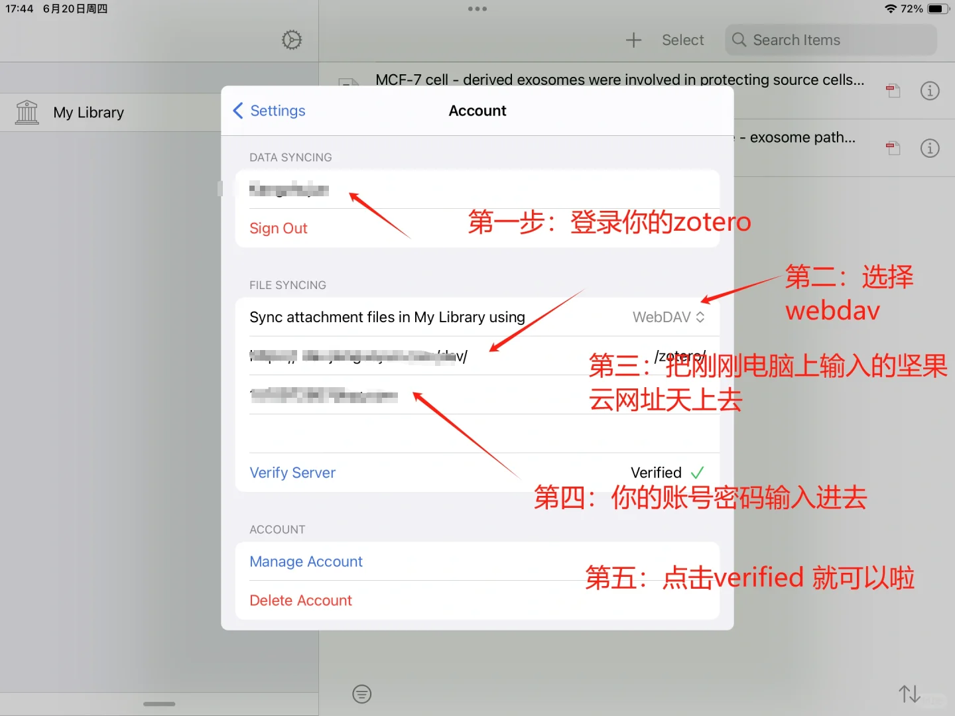This screenshot has height=716, width=955.
Task: Delete the Zotero account
Action: (300, 600)
